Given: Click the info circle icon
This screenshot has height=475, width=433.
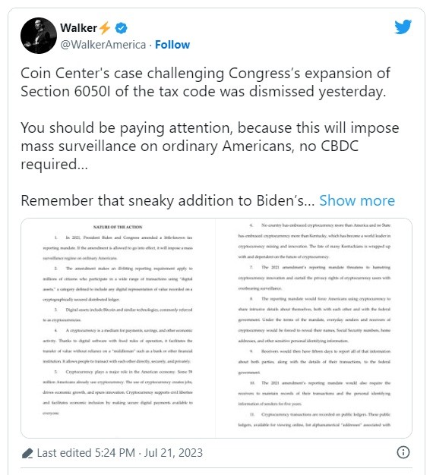Looking at the screenshot, I should (403, 452).
